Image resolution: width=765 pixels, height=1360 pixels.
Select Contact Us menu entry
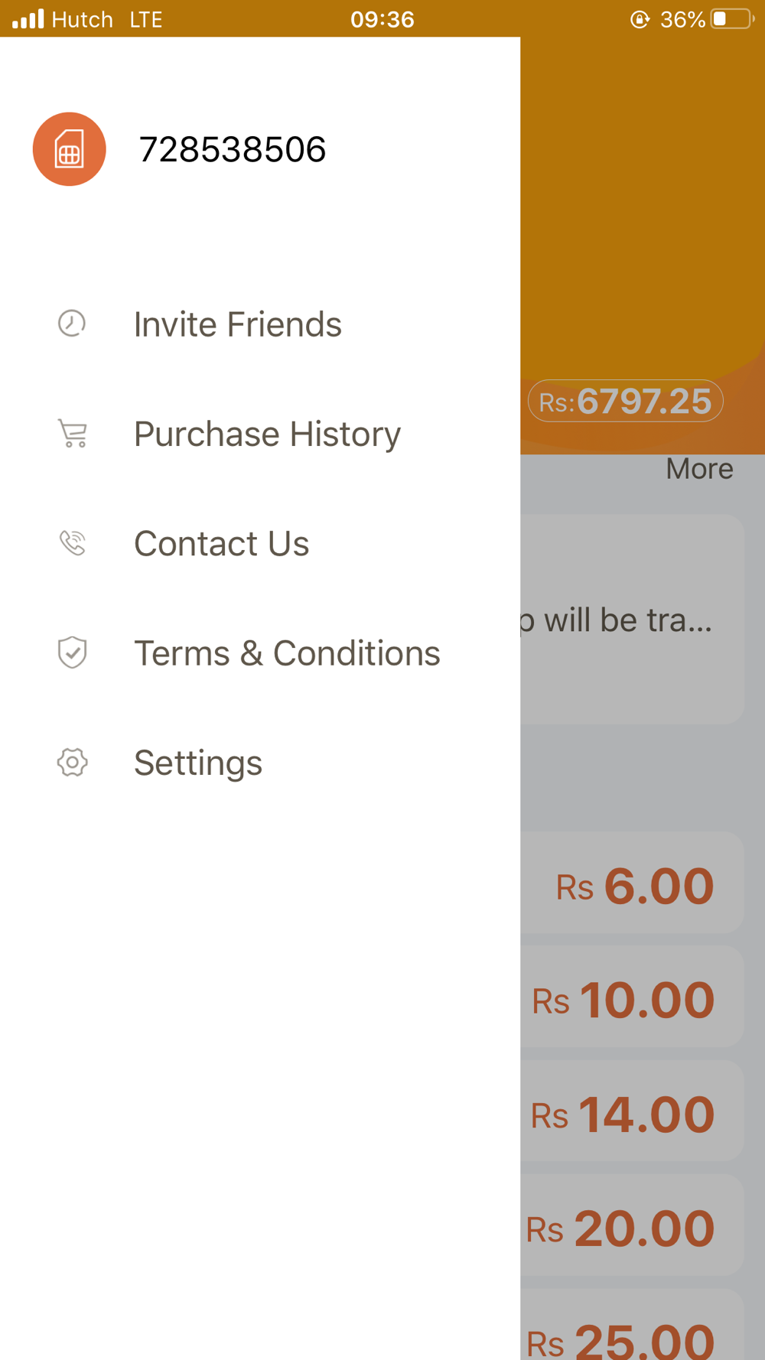point(221,544)
